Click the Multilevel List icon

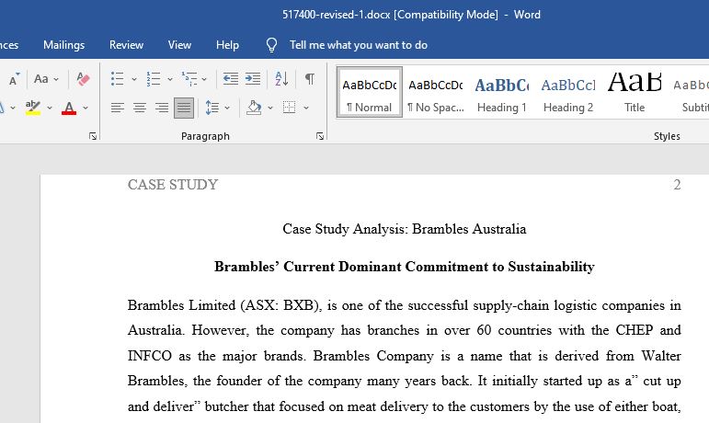[189, 79]
